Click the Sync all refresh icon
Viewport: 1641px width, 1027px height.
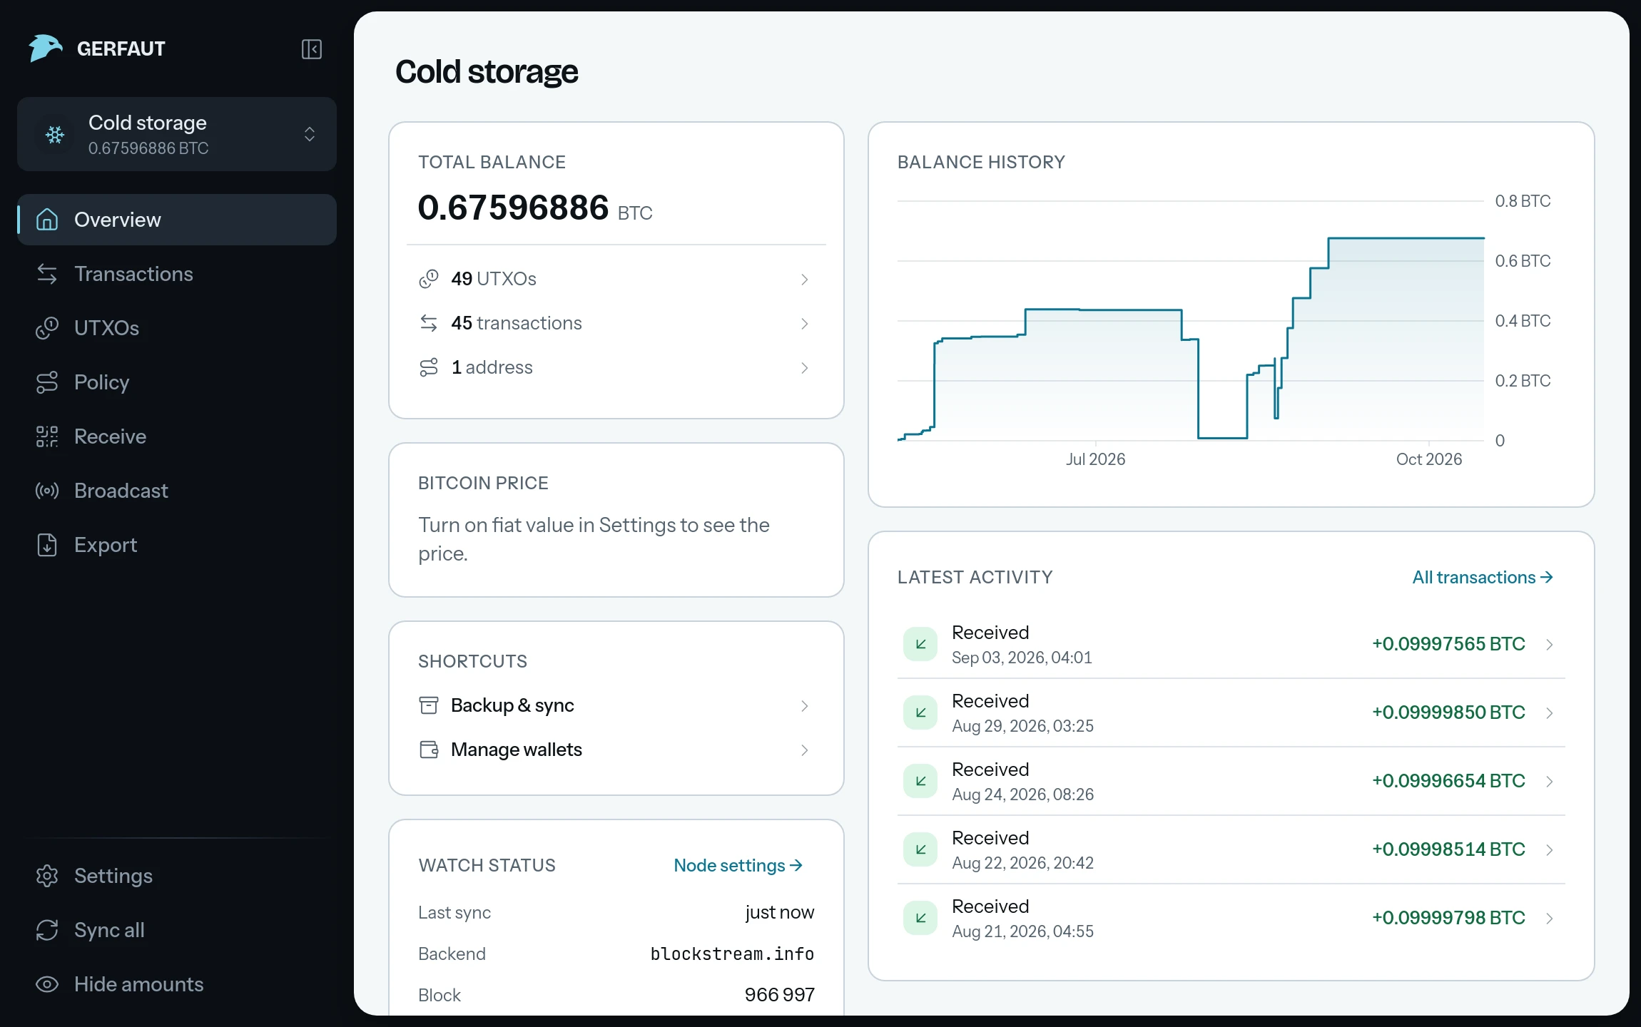(x=47, y=930)
